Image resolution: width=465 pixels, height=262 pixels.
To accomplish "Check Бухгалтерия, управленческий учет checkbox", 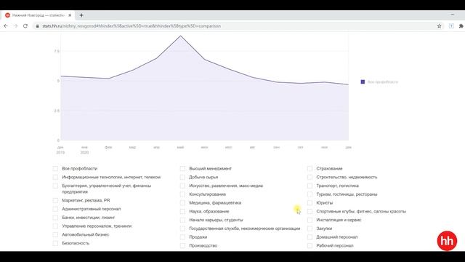I will 55,186.
